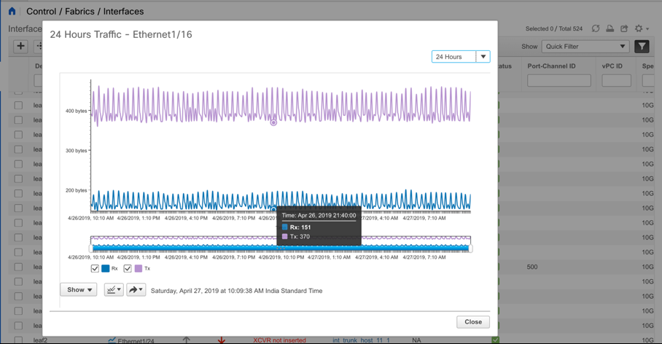
Task: Open the Show dropdown below the chart
Action: tap(79, 290)
